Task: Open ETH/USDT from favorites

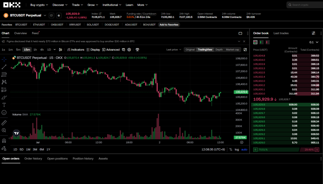Action: (39, 25)
